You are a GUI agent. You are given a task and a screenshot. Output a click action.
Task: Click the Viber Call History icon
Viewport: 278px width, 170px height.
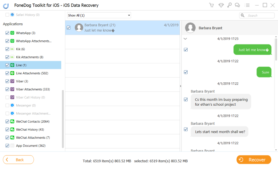(x=12, y=97)
